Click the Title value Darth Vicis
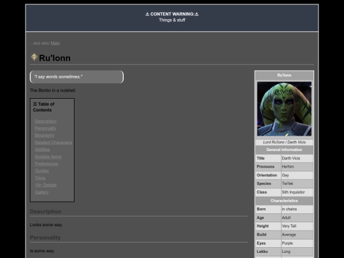This screenshot has width=344, height=258. click(x=297, y=159)
